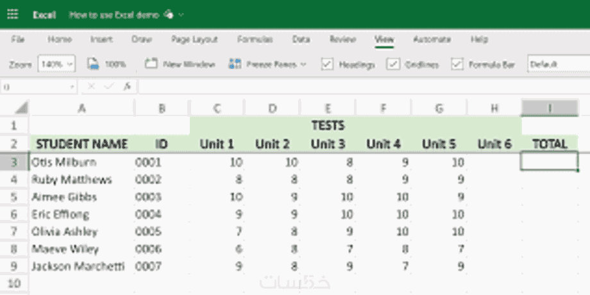Image resolution: width=590 pixels, height=295 pixels.
Task: Select row 10 header
Action: 14,283
